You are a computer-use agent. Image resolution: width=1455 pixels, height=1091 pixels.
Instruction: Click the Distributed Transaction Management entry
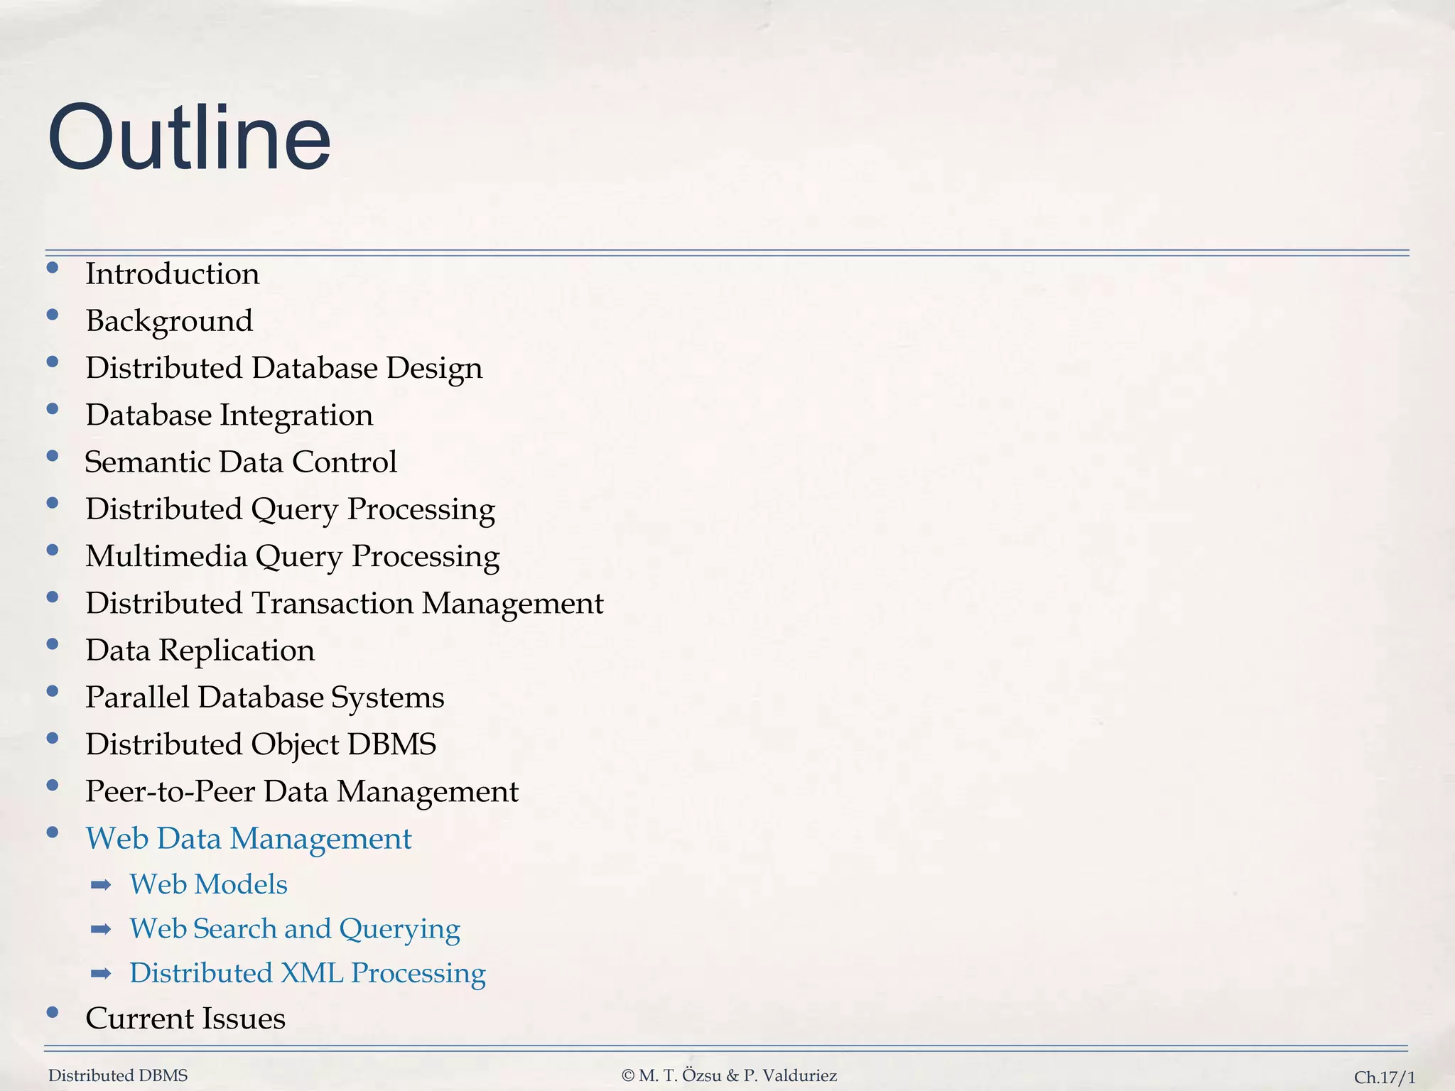(344, 603)
